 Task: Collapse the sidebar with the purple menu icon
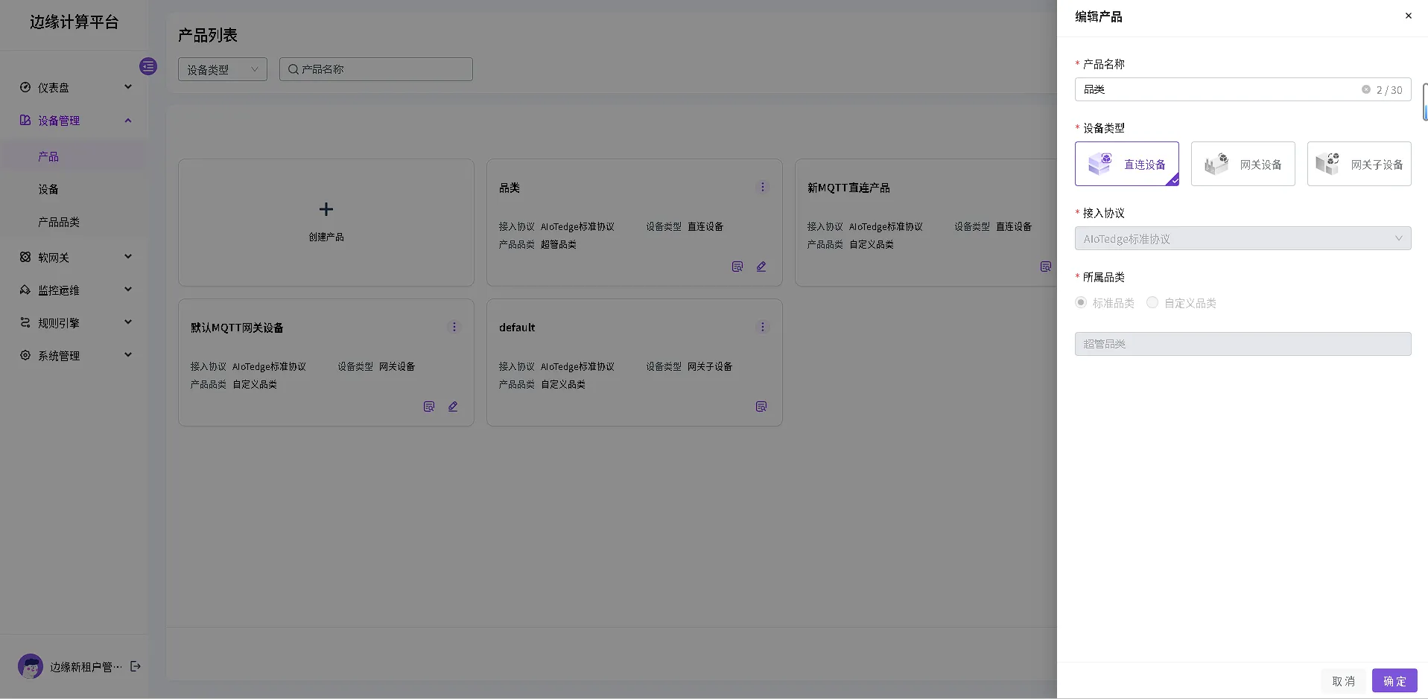(x=148, y=66)
